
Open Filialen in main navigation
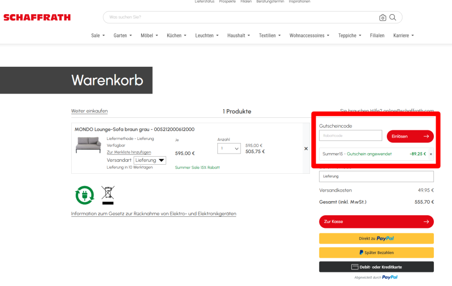377,36
